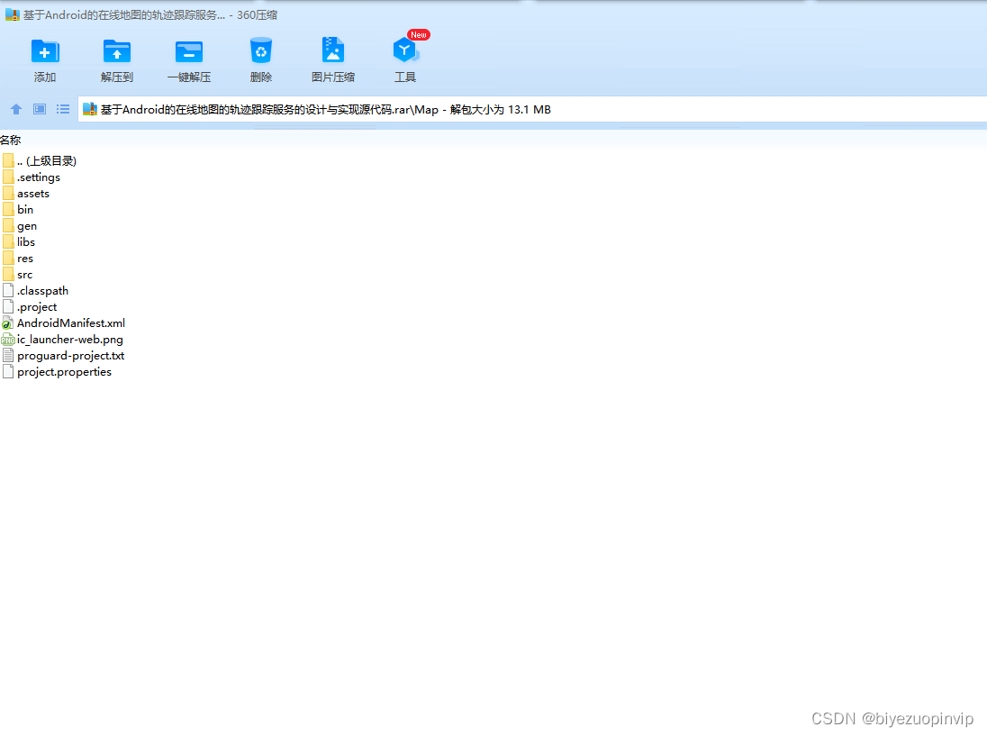Select the '.classpath' file name
Viewport: 987px width, 736px height.
click(43, 290)
